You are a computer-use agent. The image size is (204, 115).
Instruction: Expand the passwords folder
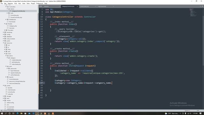pos(7,69)
